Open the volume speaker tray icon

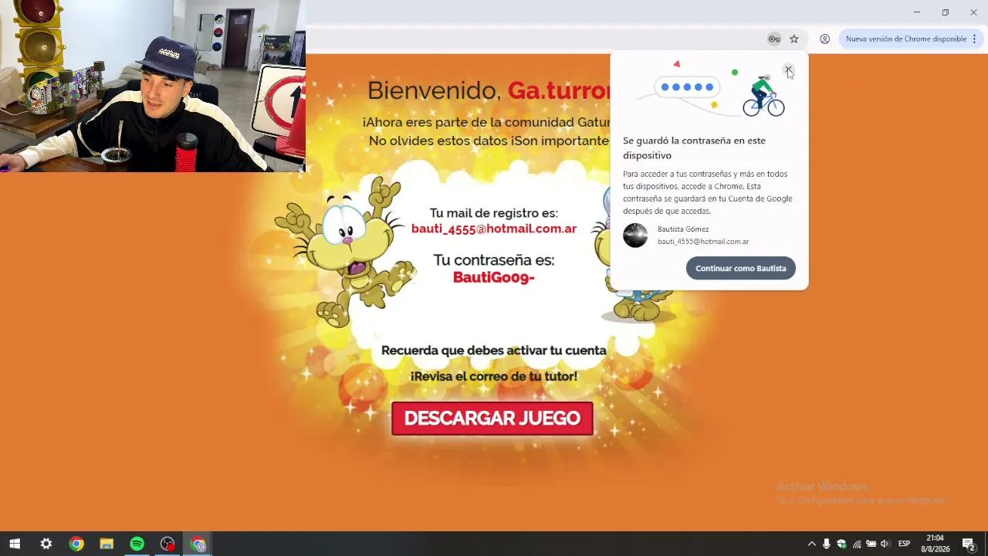885,544
